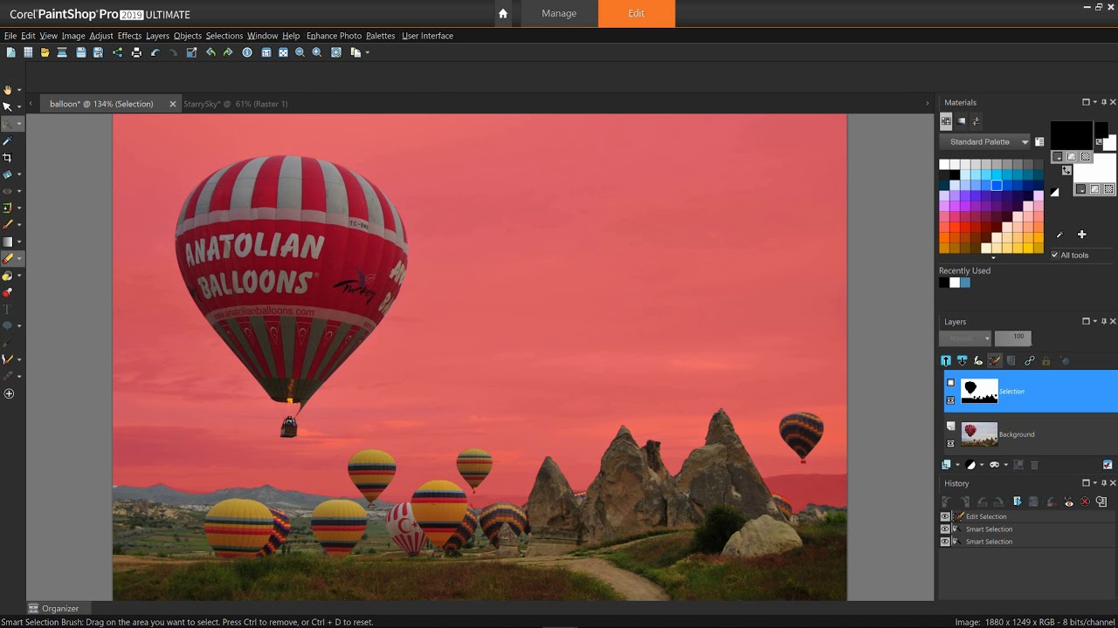Click the Materials dropper sample color icon
The height and width of the screenshot is (628, 1118).
click(1059, 235)
